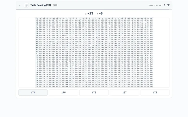Image resolution: width=188 pixels, height=117 pixels.
Task: Click the Table Reading test grid icon
Action: 26,5
